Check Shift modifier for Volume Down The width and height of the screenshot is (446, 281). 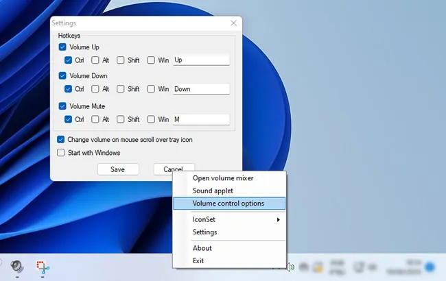[121, 88]
